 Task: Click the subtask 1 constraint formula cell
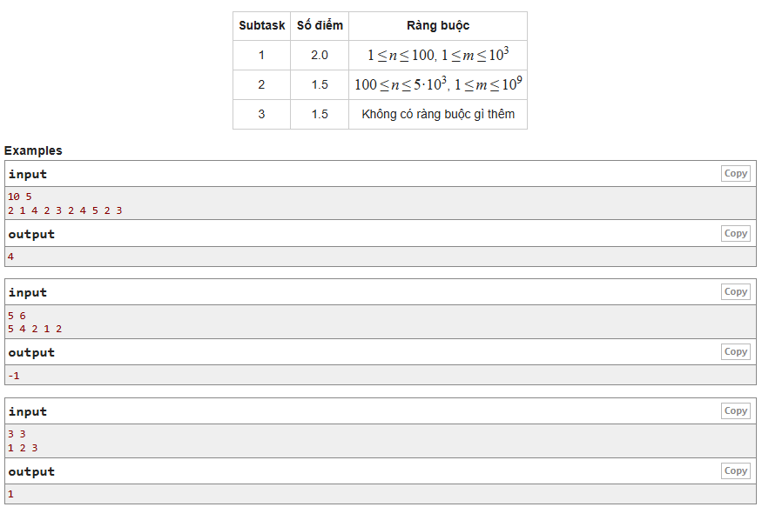(x=438, y=55)
